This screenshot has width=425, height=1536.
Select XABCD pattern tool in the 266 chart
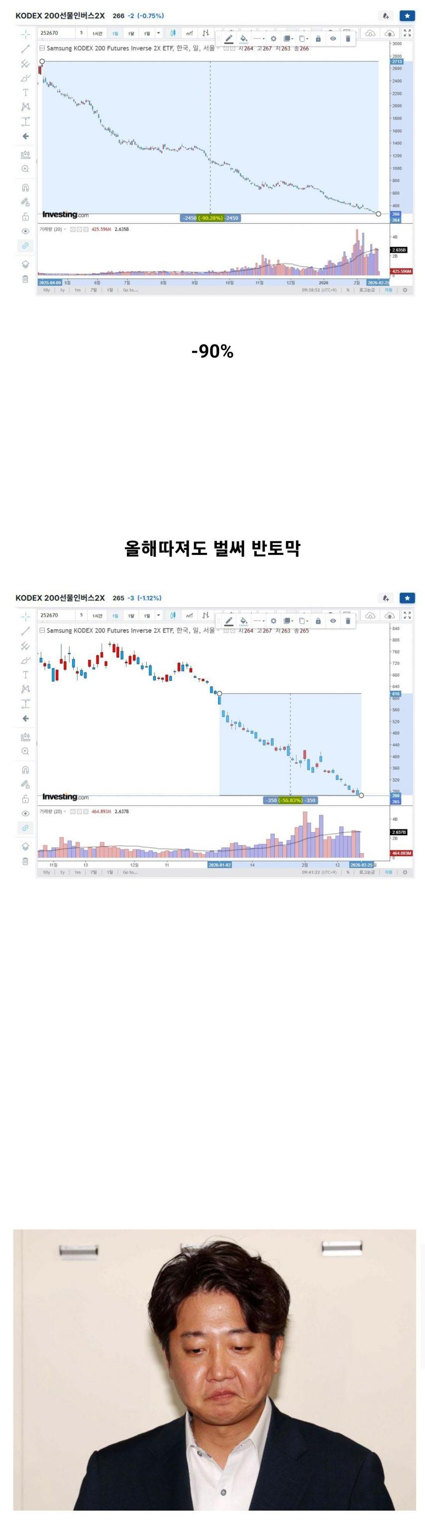25,107
